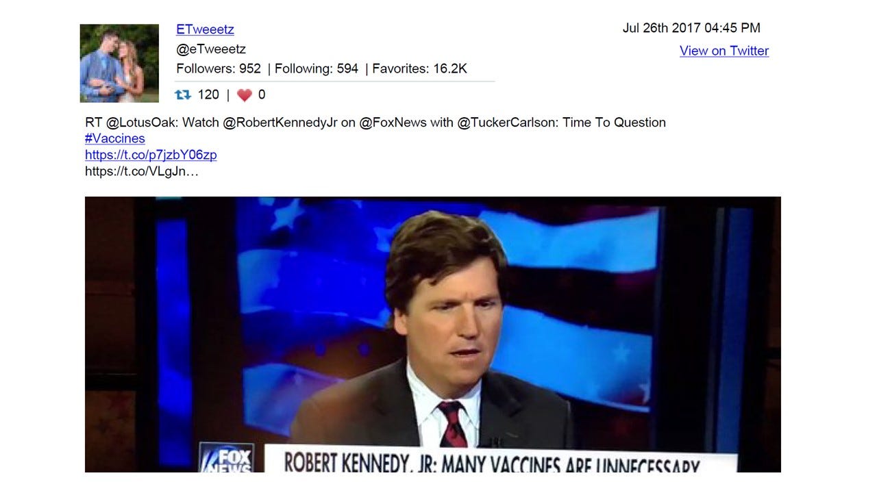Image resolution: width=877 pixels, height=493 pixels.
Task: Click the ETweeetz profile picture thumbnail
Action: [x=119, y=63]
